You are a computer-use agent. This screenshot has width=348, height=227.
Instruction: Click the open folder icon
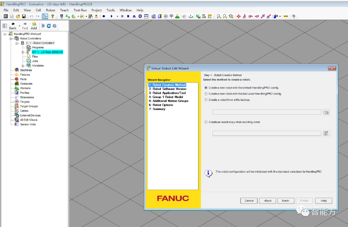pos(18,16)
